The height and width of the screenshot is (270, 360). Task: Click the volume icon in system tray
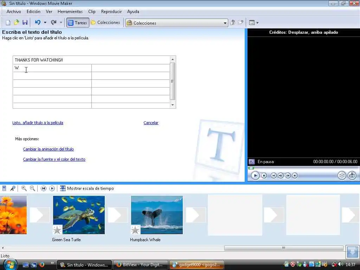coord(340,264)
